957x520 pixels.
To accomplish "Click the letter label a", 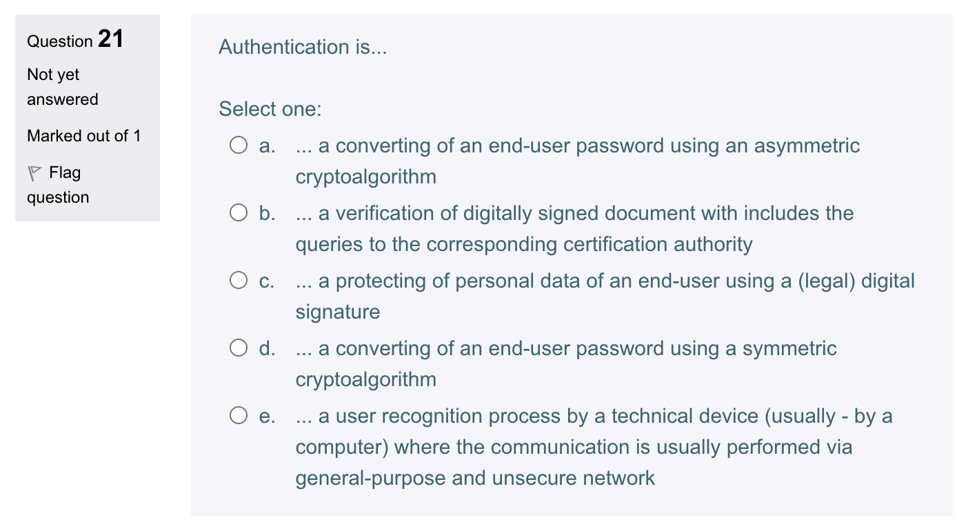I will point(265,146).
